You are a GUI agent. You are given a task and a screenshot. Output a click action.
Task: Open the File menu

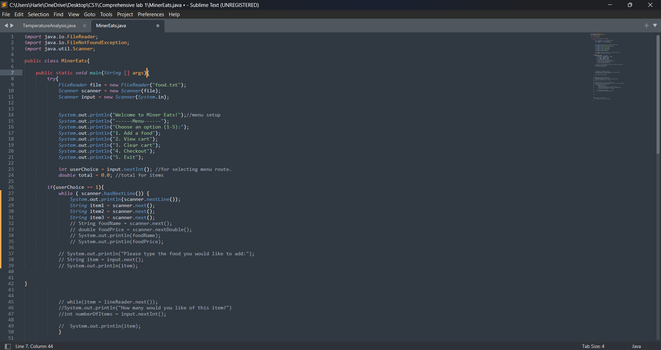[x=6, y=14]
